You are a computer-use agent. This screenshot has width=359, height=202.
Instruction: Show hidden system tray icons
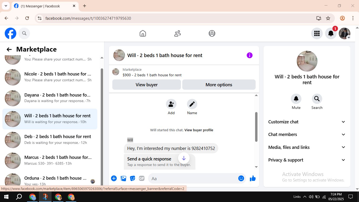(305, 197)
